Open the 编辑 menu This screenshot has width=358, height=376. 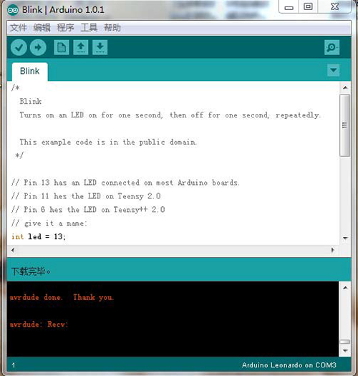(42, 28)
